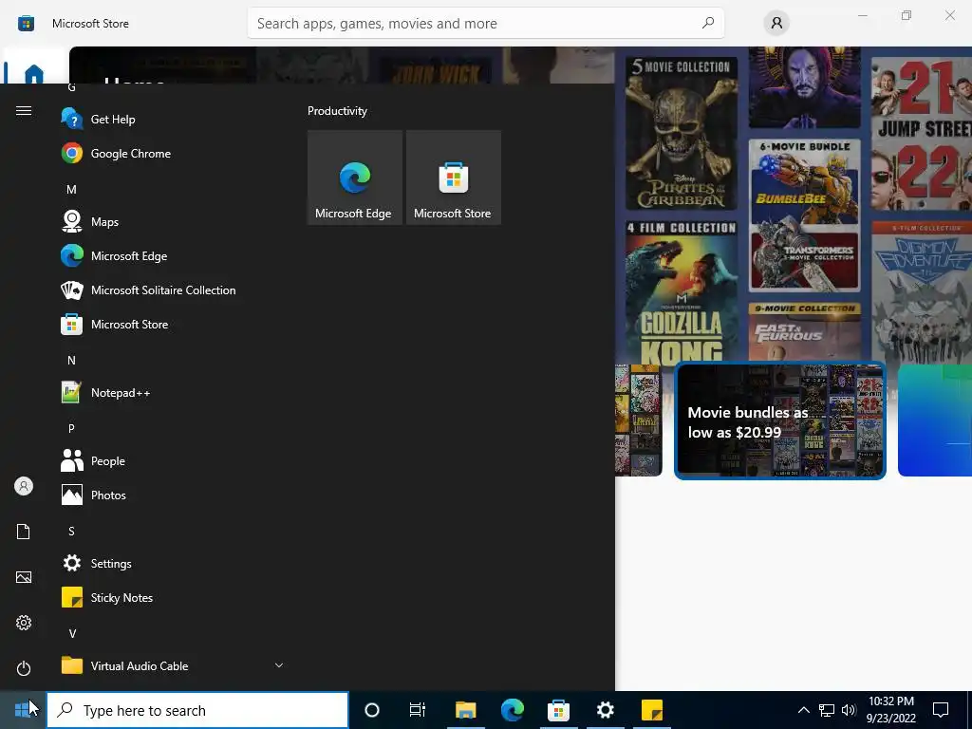Open the Movie bundles promo card
Viewport: 972px width, 729px height.
pos(780,421)
